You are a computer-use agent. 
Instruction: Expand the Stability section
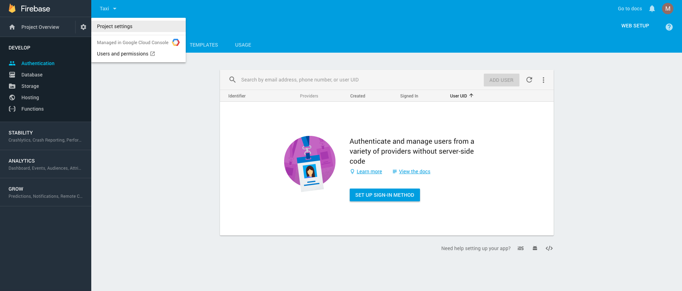[46, 136]
